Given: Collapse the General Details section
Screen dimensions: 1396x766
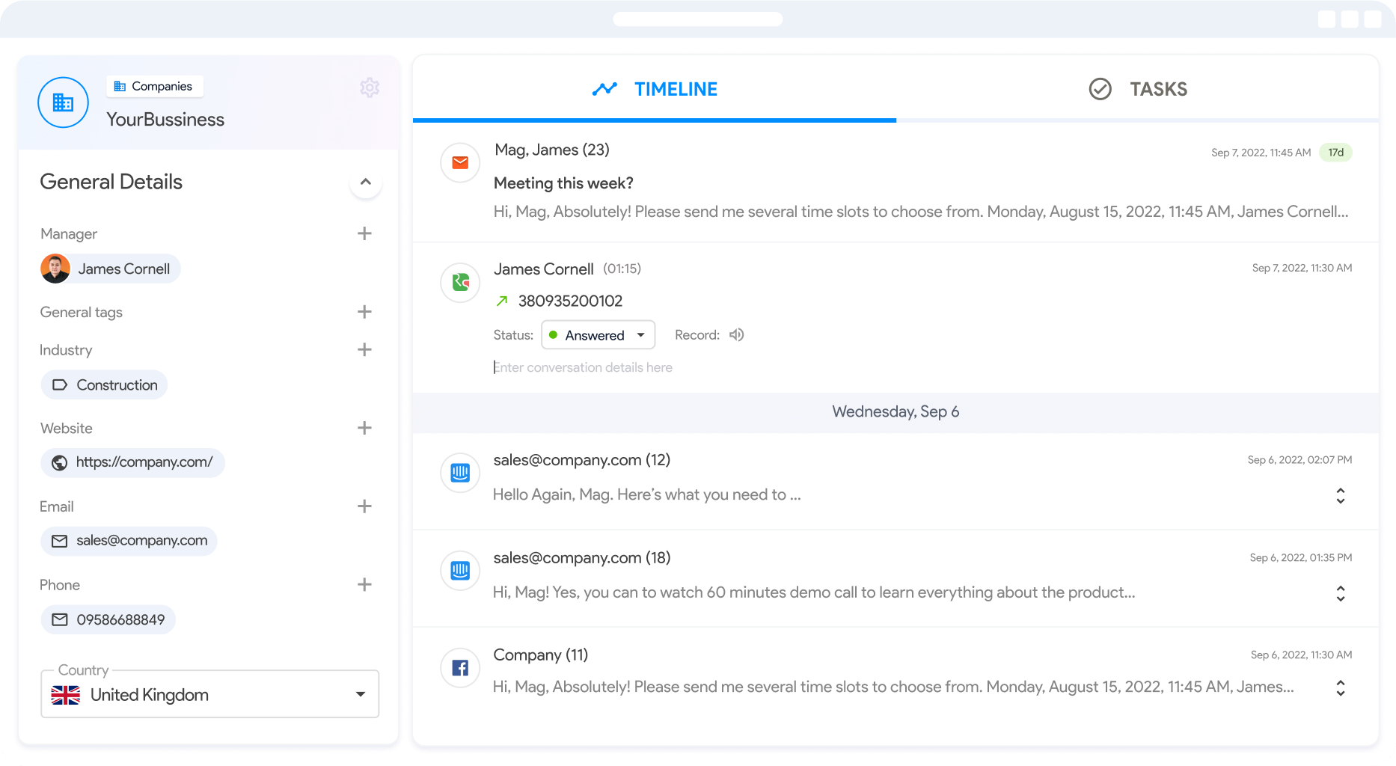Looking at the screenshot, I should (365, 182).
